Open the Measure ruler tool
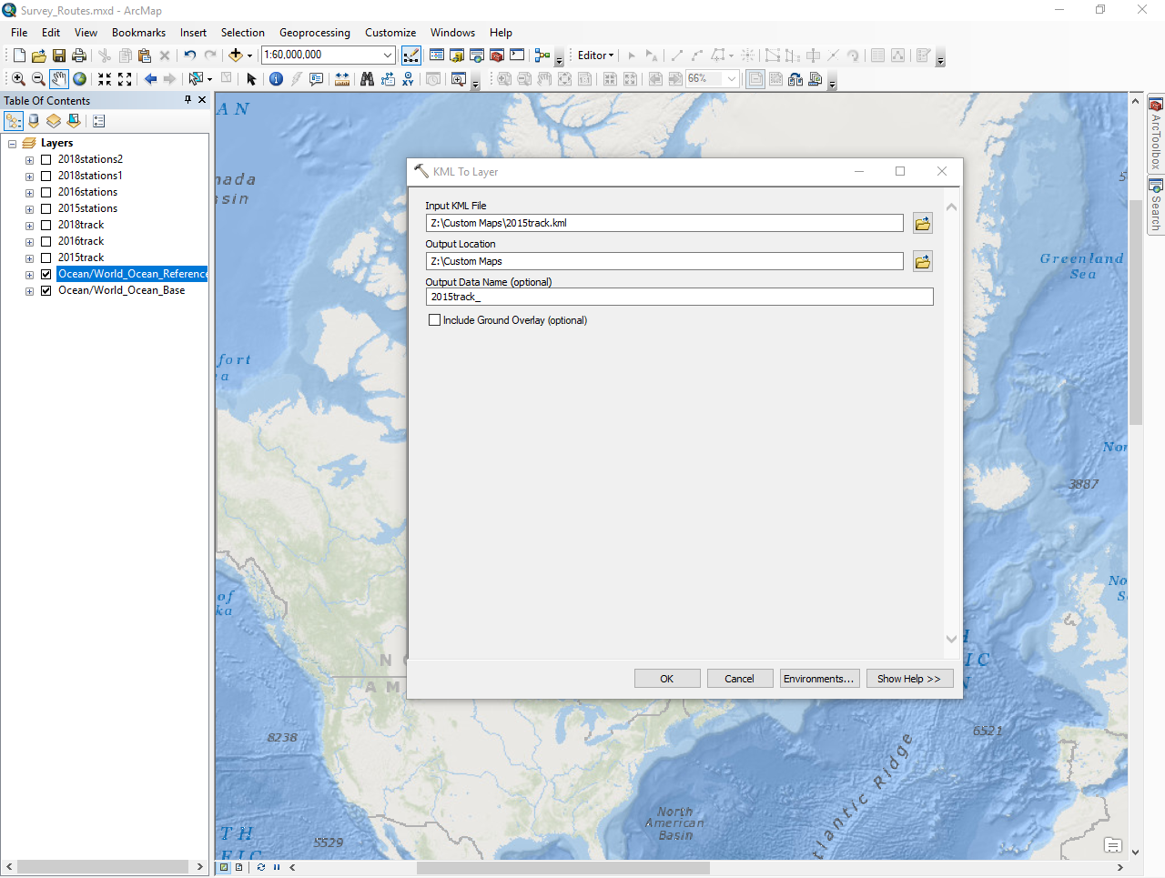This screenshot has height=878, width=1165. pyautogui.click(x=342, y=79)
